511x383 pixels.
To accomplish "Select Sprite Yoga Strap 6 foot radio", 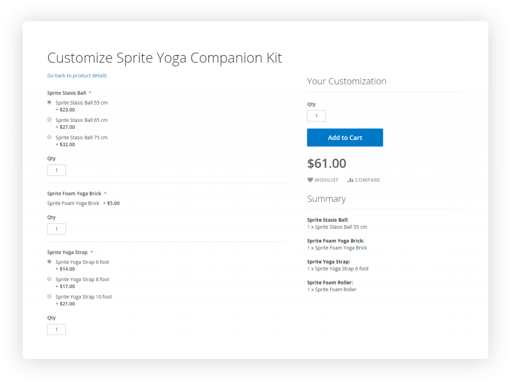I will (49, 262).
